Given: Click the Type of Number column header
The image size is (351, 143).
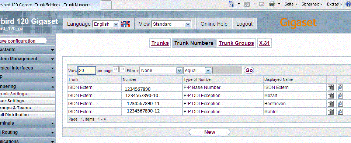Looking at the screenshot, I should click(x=223, y=79).
